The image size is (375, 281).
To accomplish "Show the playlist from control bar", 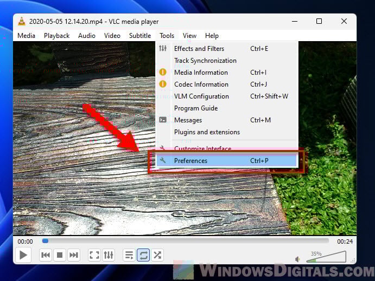I will (x=129, y=255).
